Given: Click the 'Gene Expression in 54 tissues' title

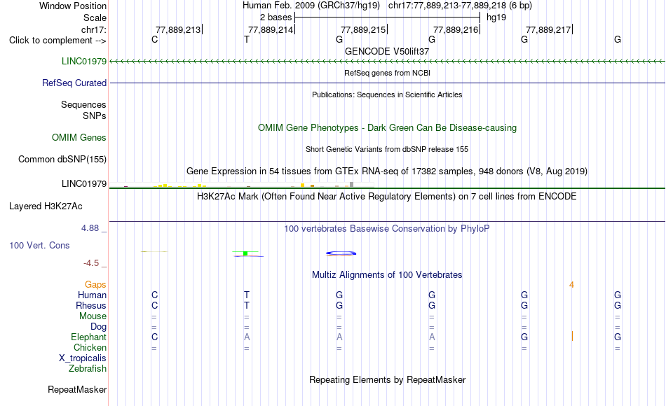Looking at the screenshot, I should (387, 171).
